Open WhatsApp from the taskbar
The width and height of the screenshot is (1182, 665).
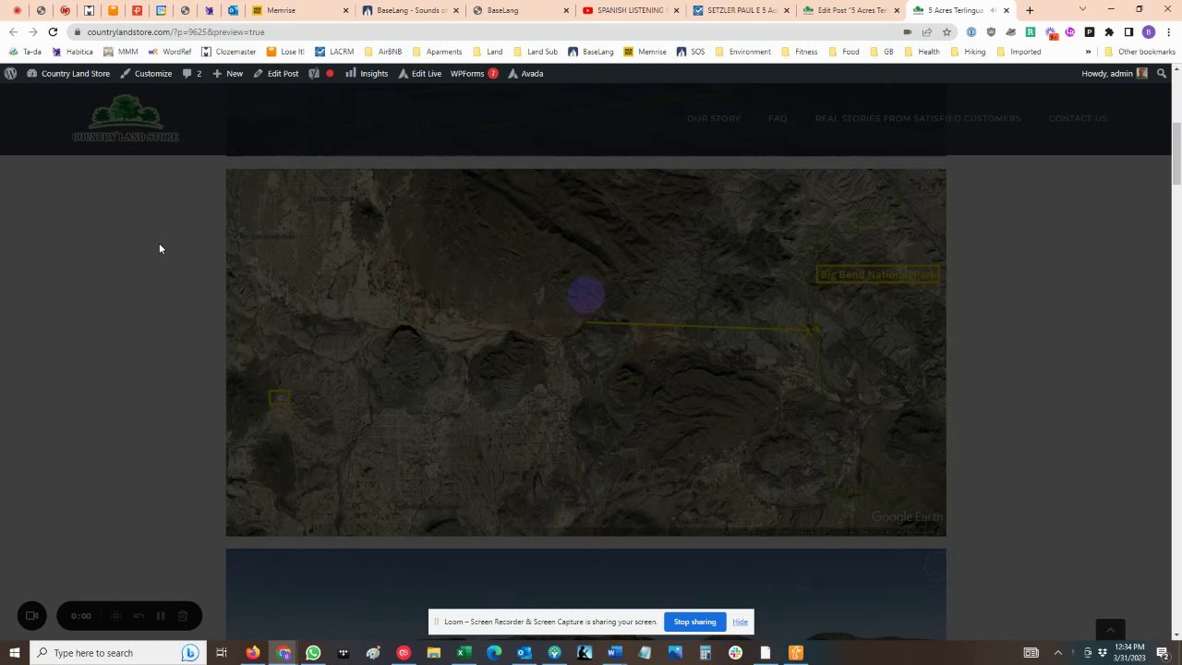tap(313, 653)
